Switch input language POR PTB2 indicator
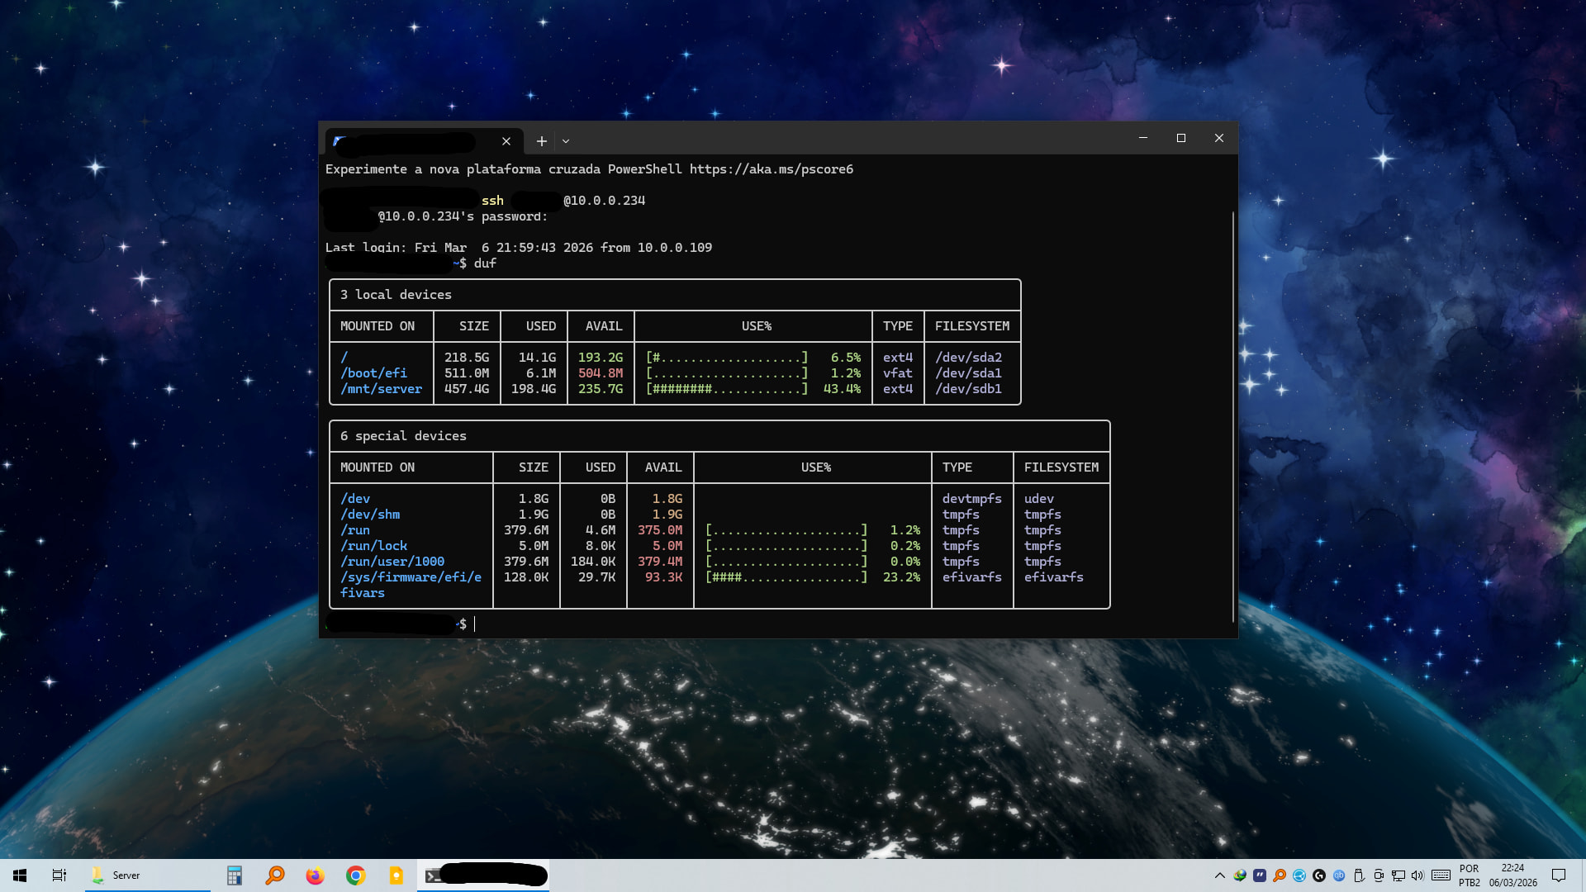This screenshot has height=892, width=1586. coord(1469,875)
